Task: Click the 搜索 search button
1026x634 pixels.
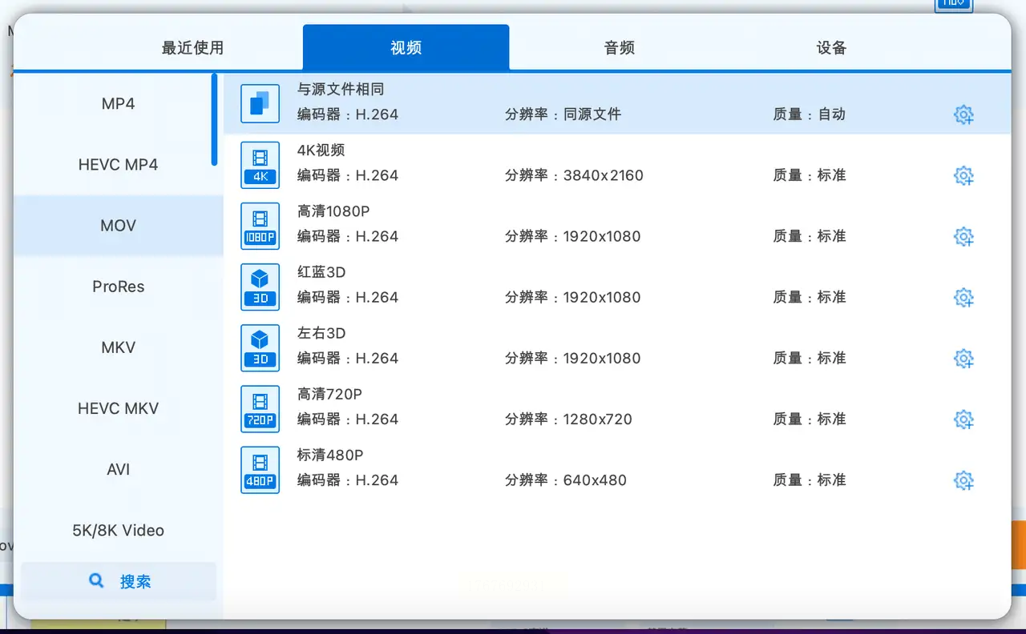Action: pos(119,581)
